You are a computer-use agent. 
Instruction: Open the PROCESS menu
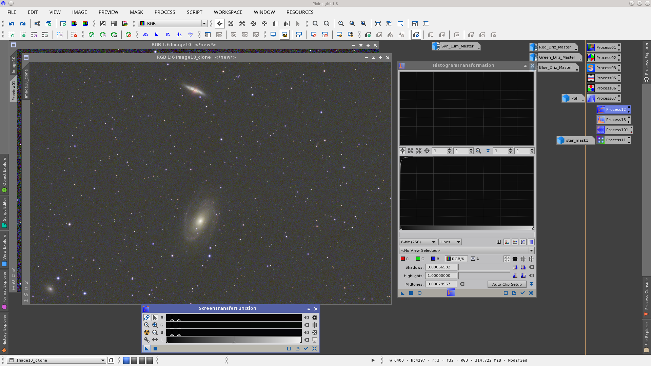pos(164,12)
